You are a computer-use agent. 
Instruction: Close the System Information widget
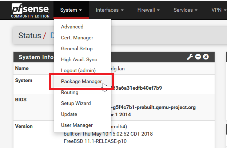click(206, 57)
